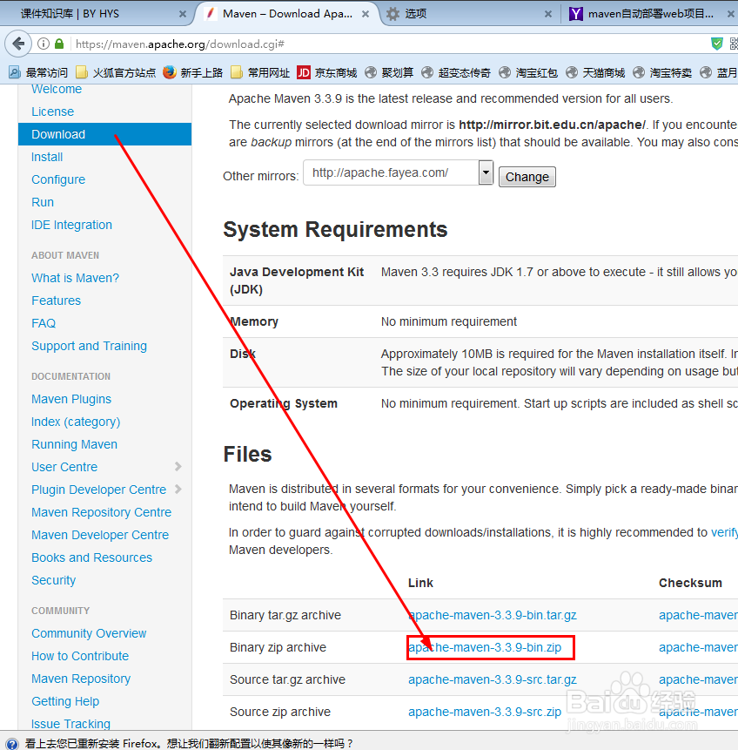
Task: Open Books and Resources link
Action: tap(91, 557)
